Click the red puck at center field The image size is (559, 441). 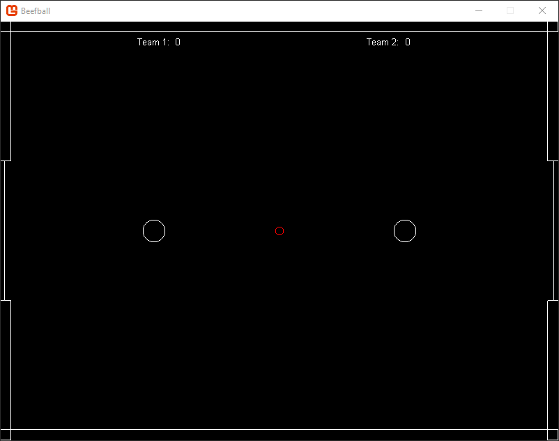pyautogui.click(x=279, y=231)
